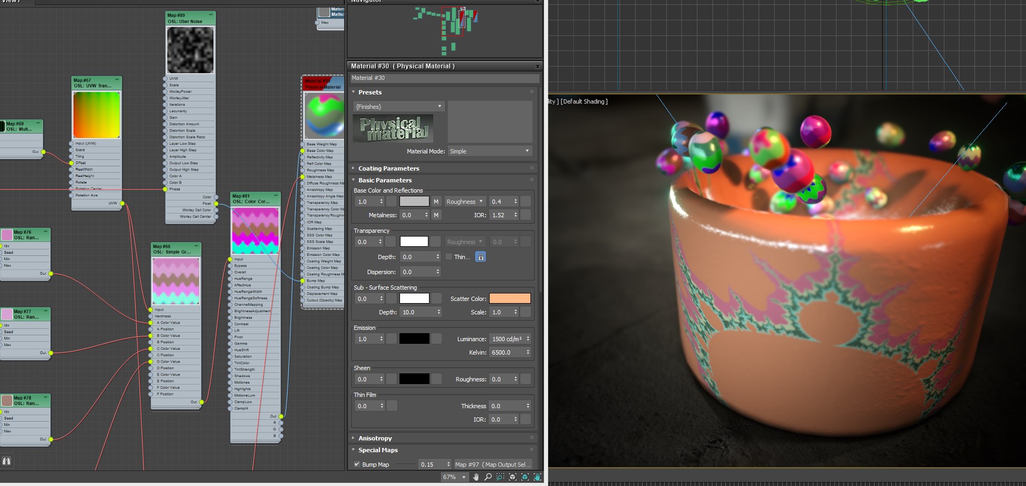The width and height of the screenshot is (1026, 486).
Task: Select the Pan hand tool
Action: coord(476,477)
